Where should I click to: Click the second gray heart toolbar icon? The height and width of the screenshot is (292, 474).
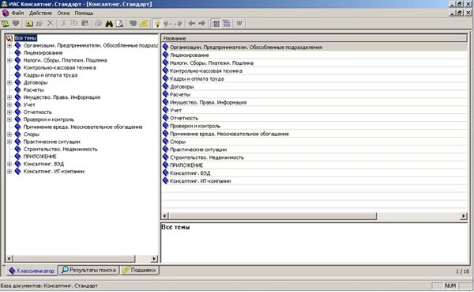tap(133, 23)
